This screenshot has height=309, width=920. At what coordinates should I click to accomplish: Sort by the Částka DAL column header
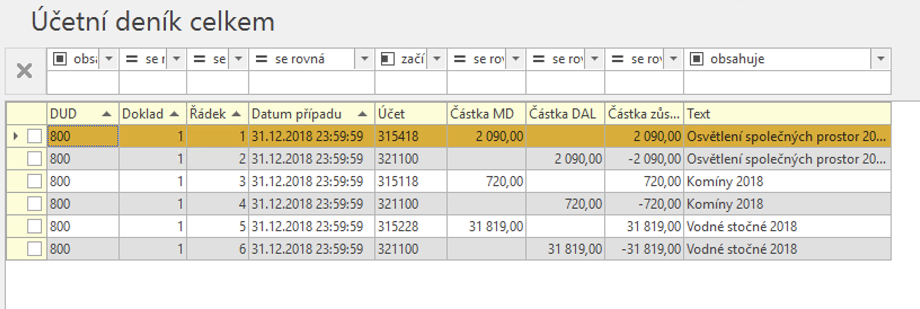(x=564, y=114)
